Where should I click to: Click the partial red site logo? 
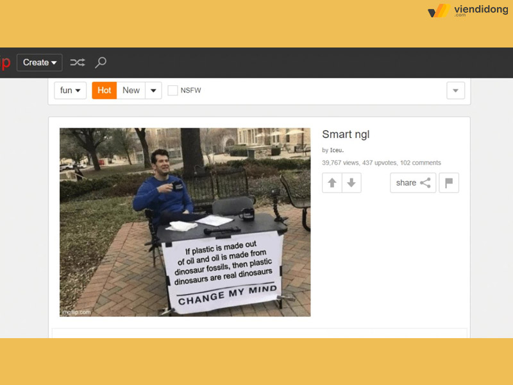tap(5, 62)
